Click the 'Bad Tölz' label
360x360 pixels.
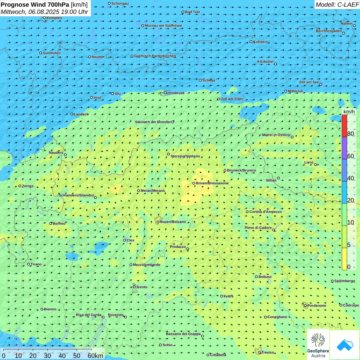point(193,12)
